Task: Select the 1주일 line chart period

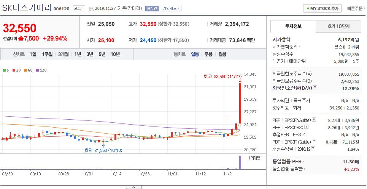Action: tap(47, 54)
